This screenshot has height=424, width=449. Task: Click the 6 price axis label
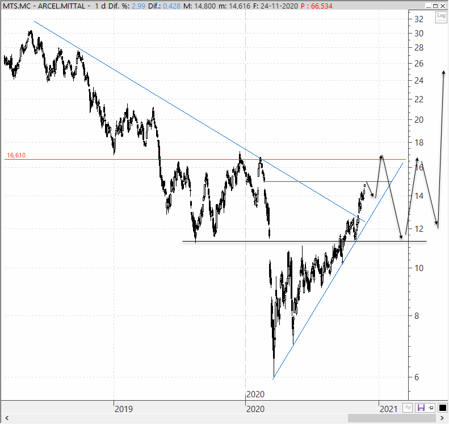[417, 377]
